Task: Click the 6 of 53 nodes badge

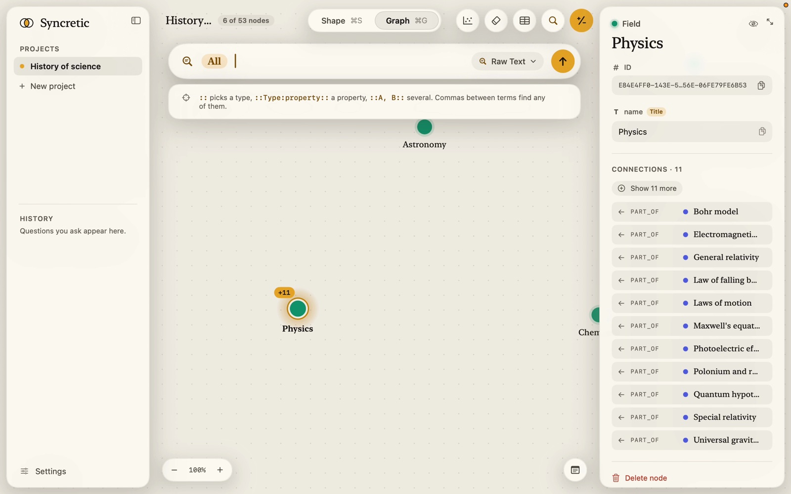Action: point(246,21)
